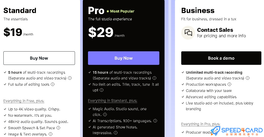Open info icon after "tune it all up!"
The image size is (264, 137).
tap(102, 90)
